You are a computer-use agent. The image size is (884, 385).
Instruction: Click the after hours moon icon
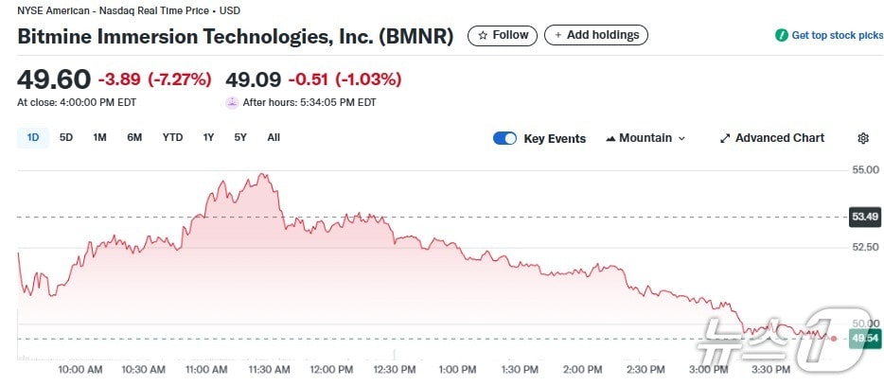(232, 102)
